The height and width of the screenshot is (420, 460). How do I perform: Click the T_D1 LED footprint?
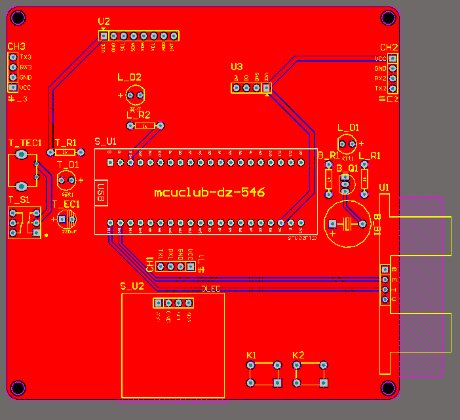click(x=67, y=180)
